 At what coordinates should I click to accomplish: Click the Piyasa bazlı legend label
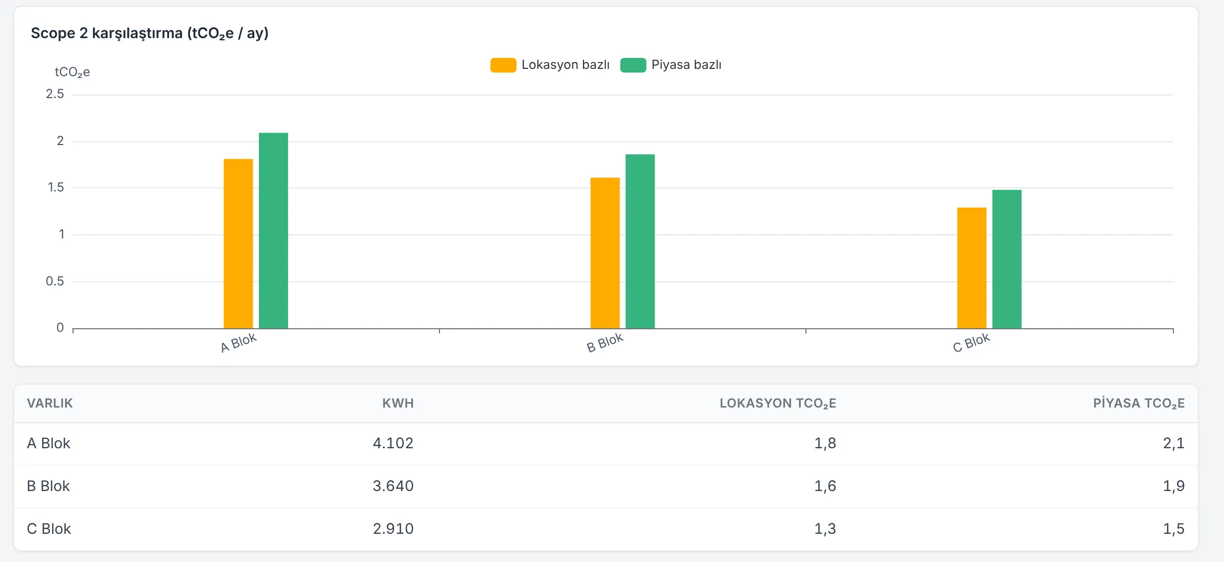click(686, 65)
